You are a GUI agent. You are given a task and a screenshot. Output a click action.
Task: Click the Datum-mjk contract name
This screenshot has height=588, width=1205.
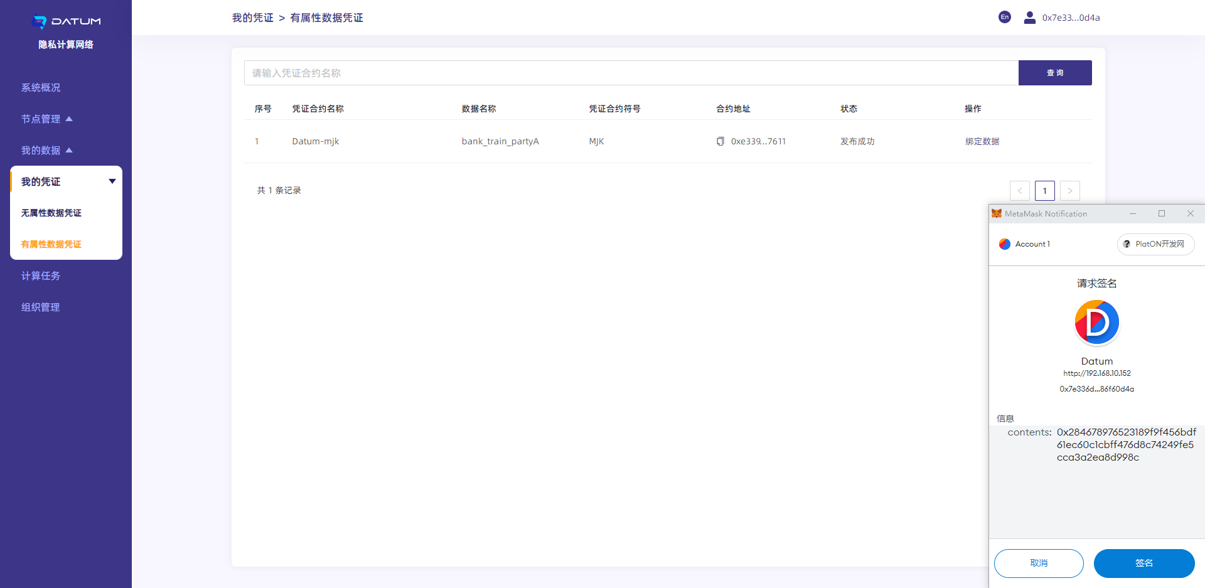click(x=316, y=141)
